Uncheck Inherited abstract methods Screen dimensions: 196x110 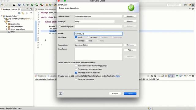click(x=76, y=73)
